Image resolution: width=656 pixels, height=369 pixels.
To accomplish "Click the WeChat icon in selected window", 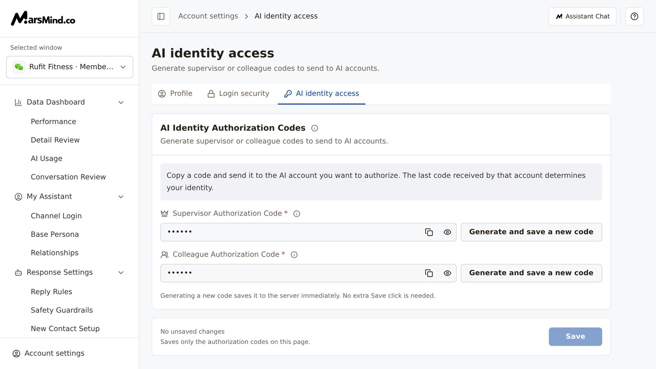I will (19, 67).
